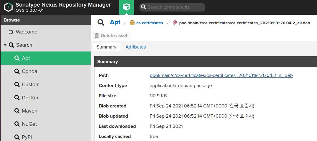Click the magnifier icon next to NuGet
Screen dimensions: 317x141
[17, 124]
